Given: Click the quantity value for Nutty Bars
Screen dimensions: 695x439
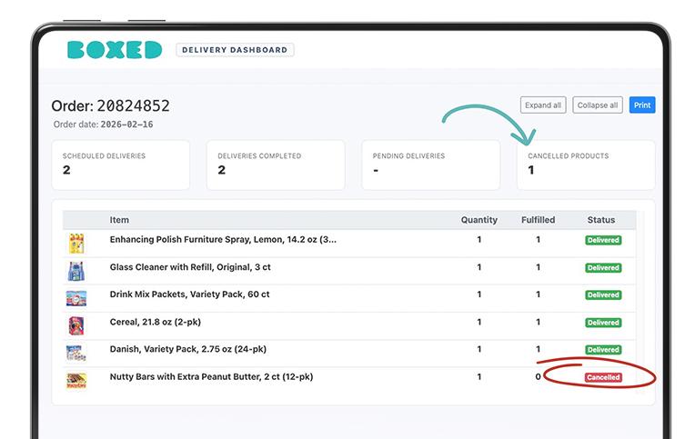Looking at the screenshot, I should (x=479, y=376).
